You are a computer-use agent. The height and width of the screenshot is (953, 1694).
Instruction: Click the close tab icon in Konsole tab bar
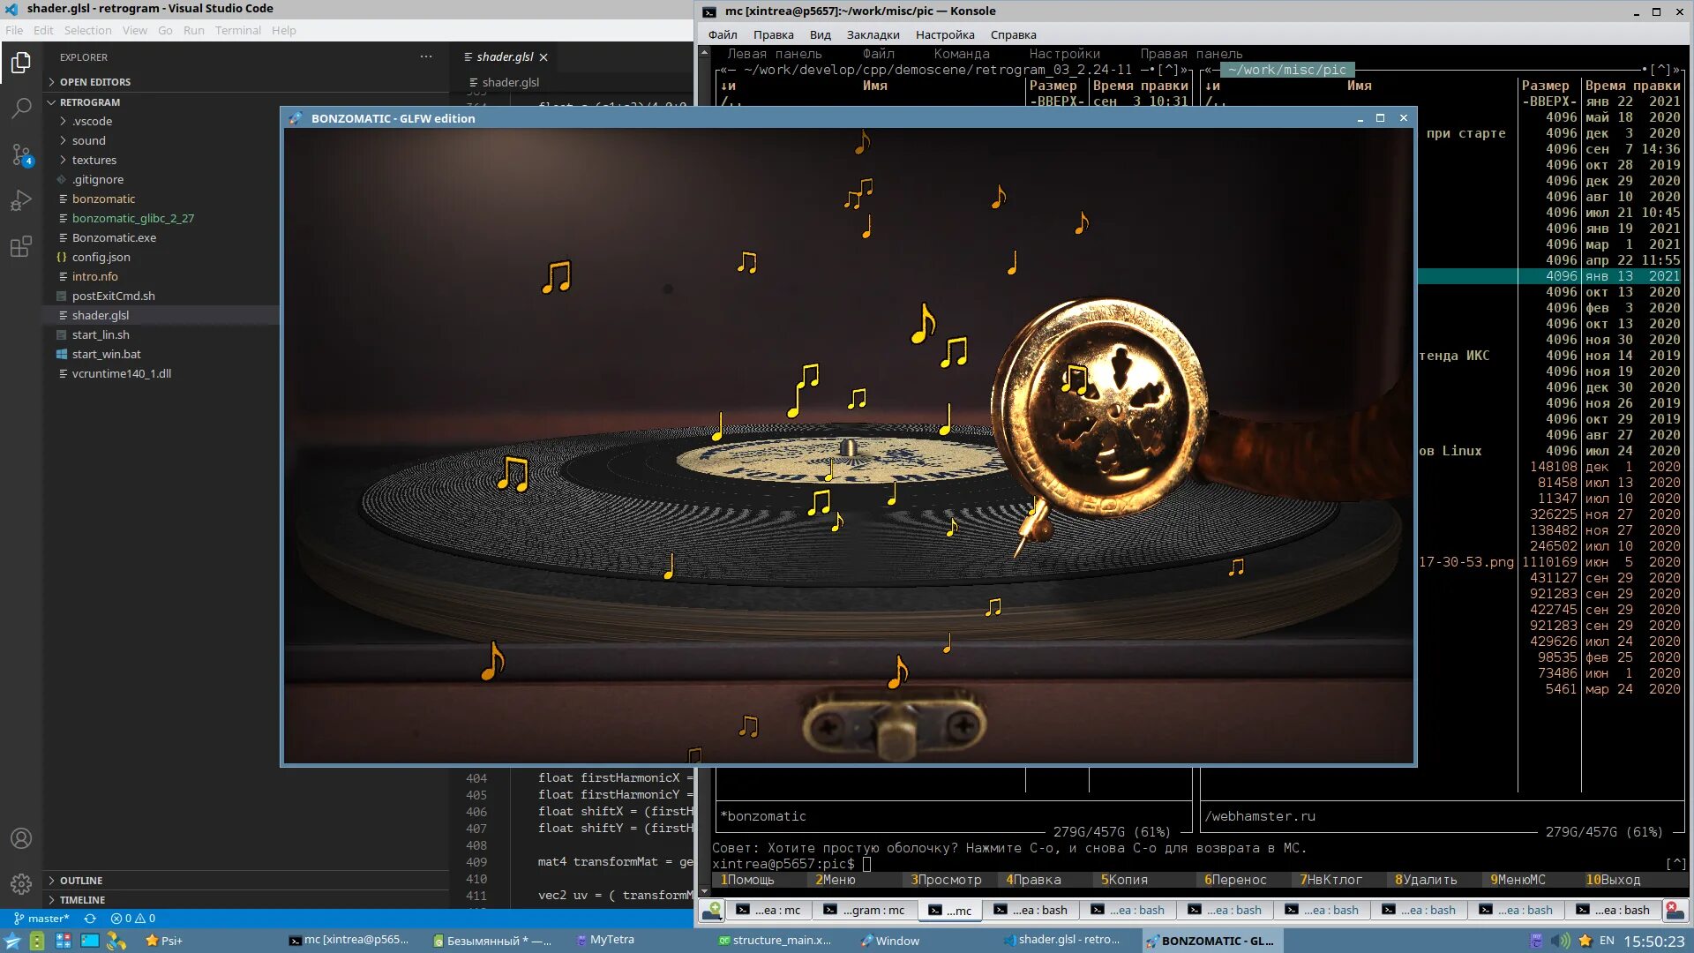(x=1673, y=910)
